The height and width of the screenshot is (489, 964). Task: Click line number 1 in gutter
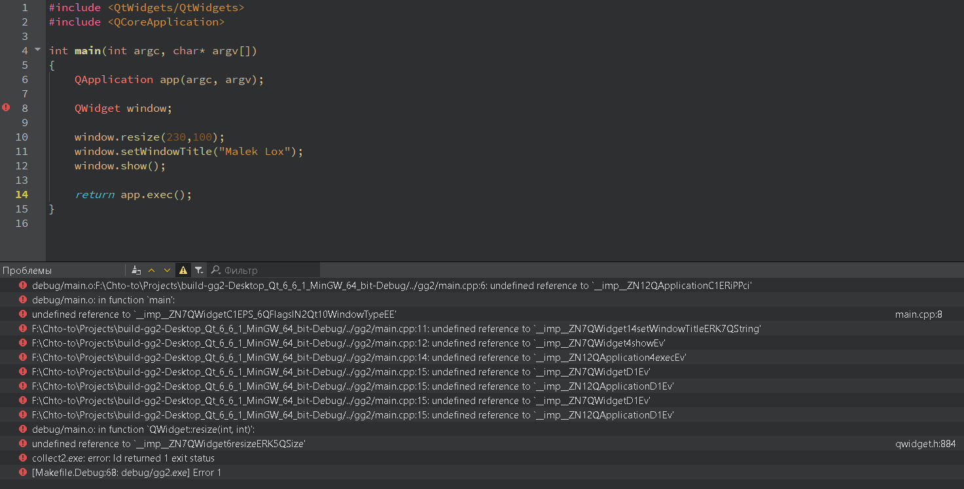click(x=25, y=7)
